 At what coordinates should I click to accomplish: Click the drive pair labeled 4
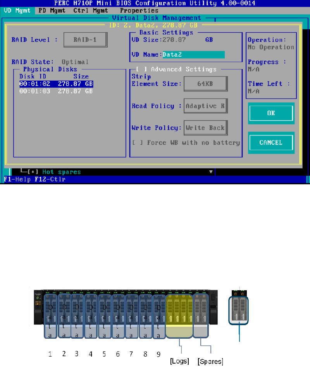[91, 316]
